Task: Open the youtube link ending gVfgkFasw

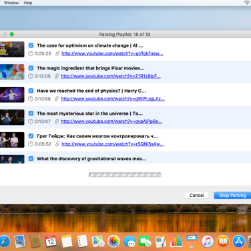Action: point(112,53)
